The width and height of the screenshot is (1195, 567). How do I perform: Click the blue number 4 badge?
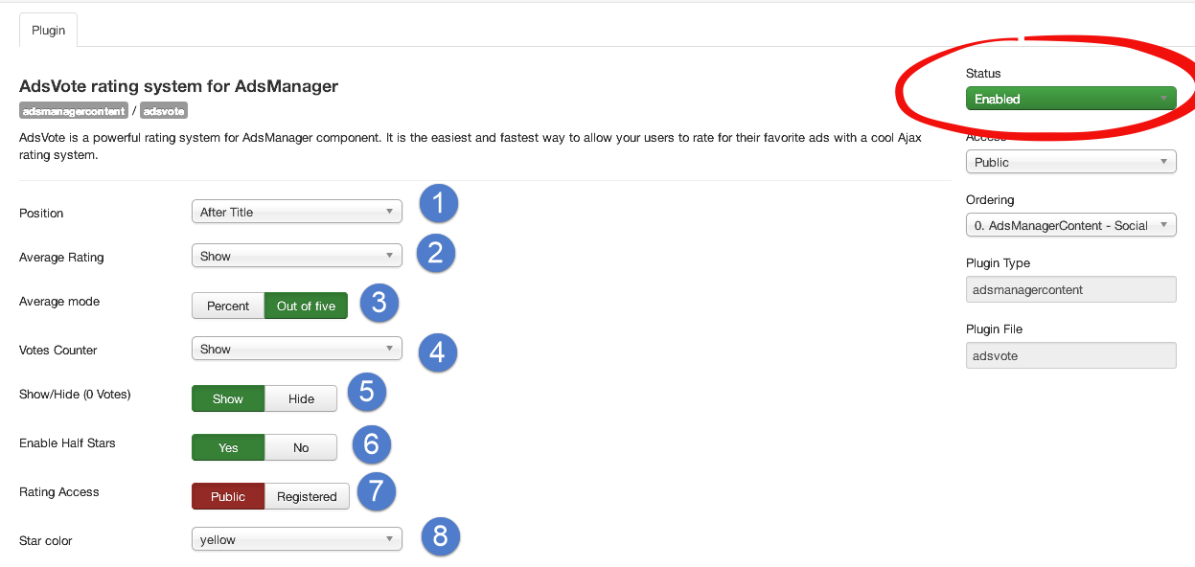pos(437,352)
